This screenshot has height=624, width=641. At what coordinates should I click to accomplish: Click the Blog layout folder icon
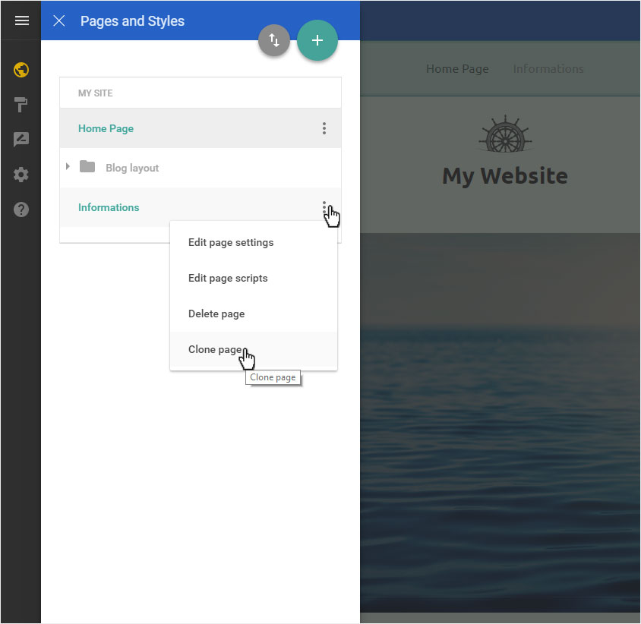point(87,167)
